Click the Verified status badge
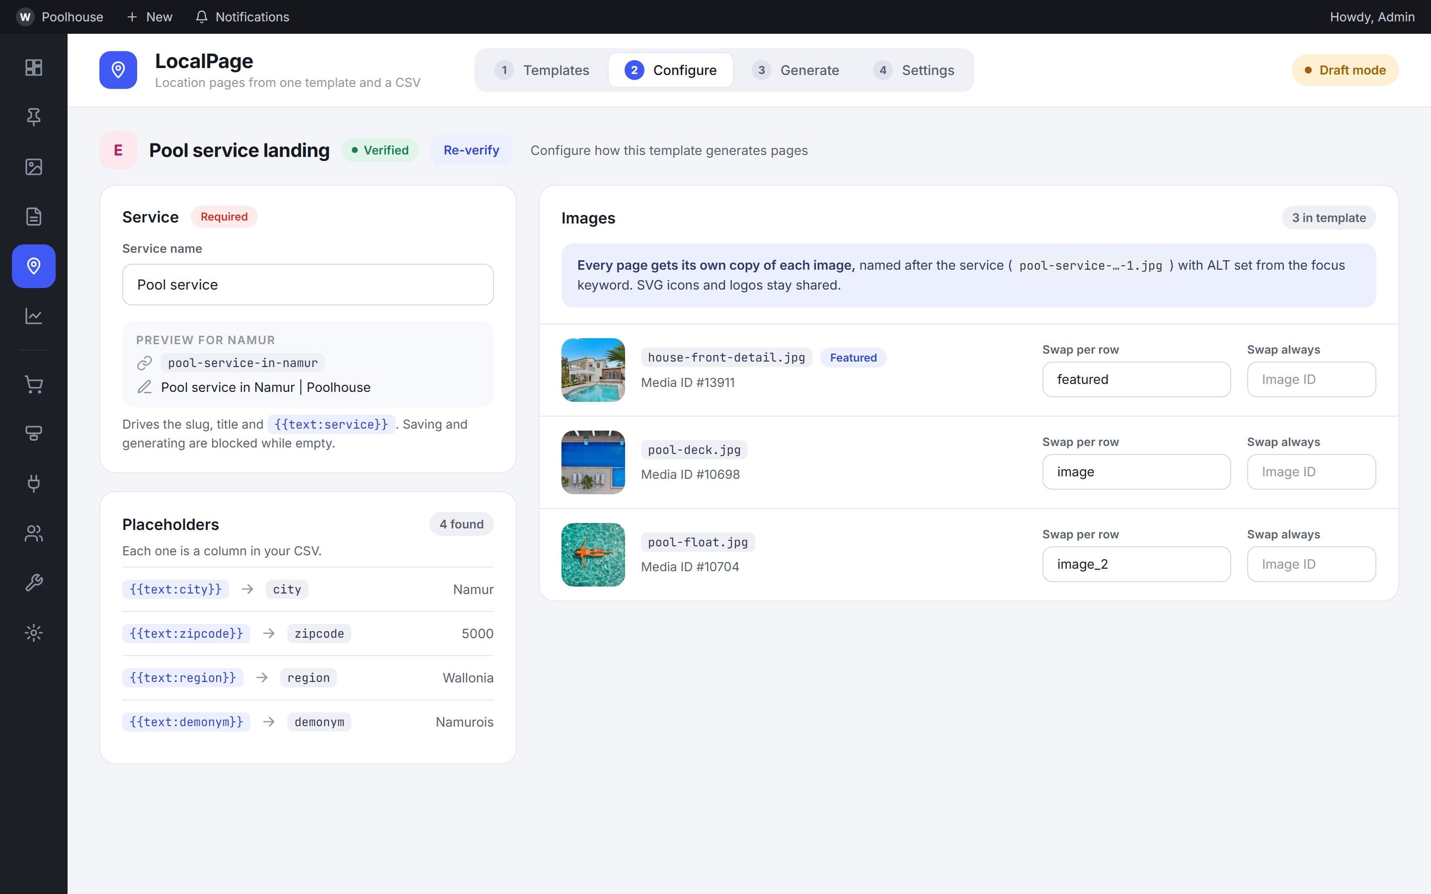Image resolution: width=1431 pixels, height=894 pixels. [x=380, y=150]
